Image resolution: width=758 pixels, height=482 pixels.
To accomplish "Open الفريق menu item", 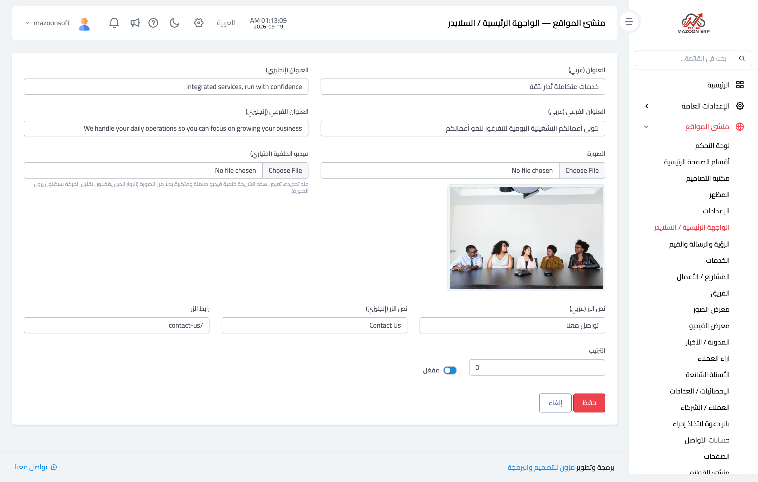I will tap(720, 293).
